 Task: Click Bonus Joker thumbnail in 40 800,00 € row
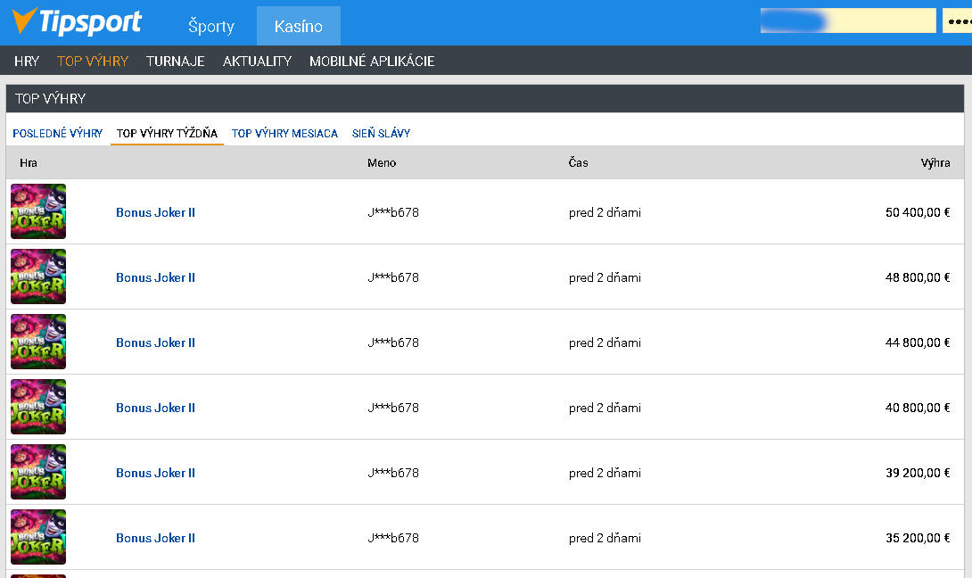pyautogui.click(x=38, y=407)
